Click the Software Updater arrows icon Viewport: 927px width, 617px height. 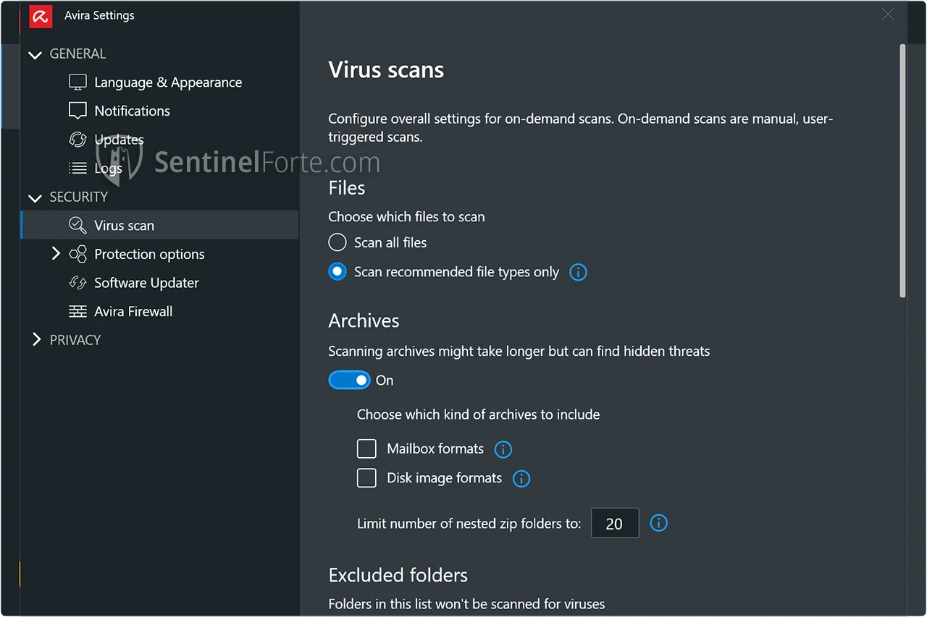click(x=77, y=283)
